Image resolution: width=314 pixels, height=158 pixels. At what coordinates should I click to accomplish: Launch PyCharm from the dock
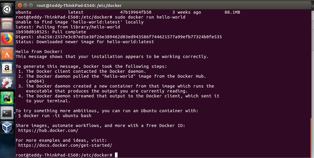coord(6,98)
